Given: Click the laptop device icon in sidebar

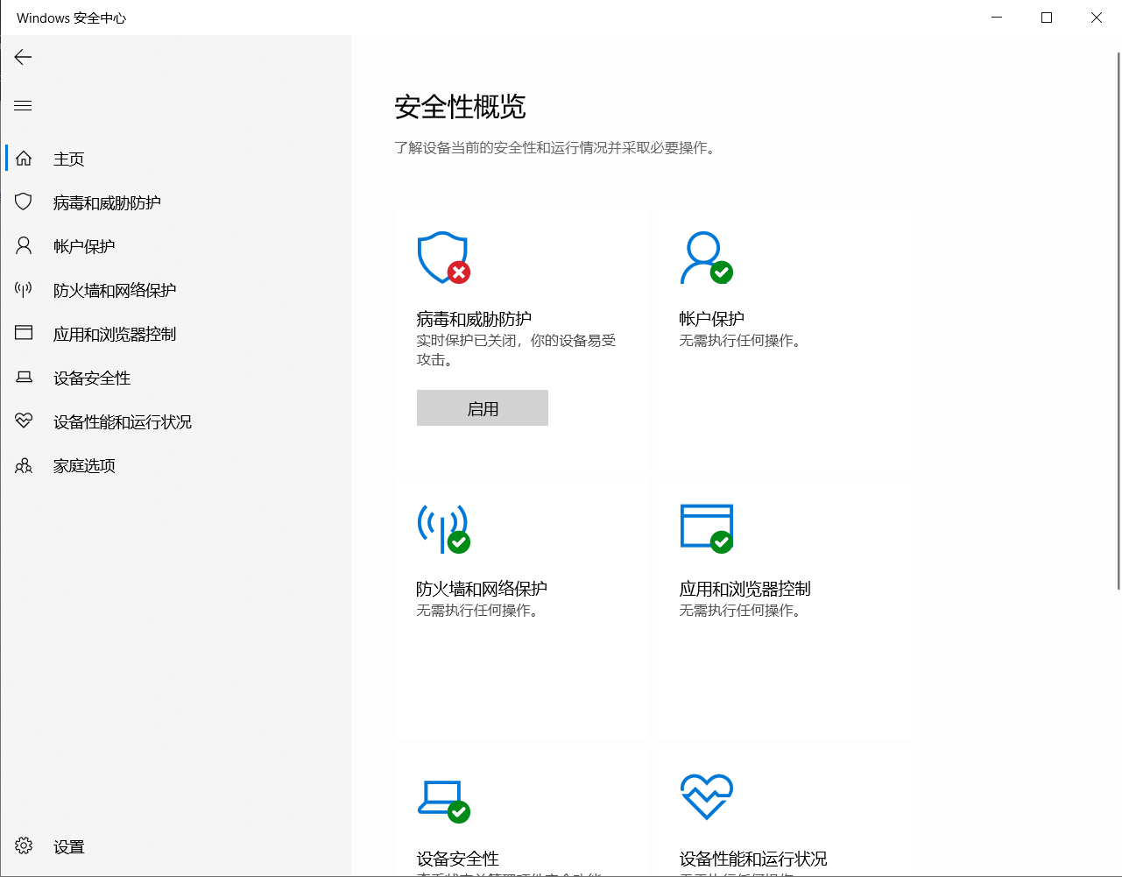Looking at the screenshot, I should (x=24, y=378).
